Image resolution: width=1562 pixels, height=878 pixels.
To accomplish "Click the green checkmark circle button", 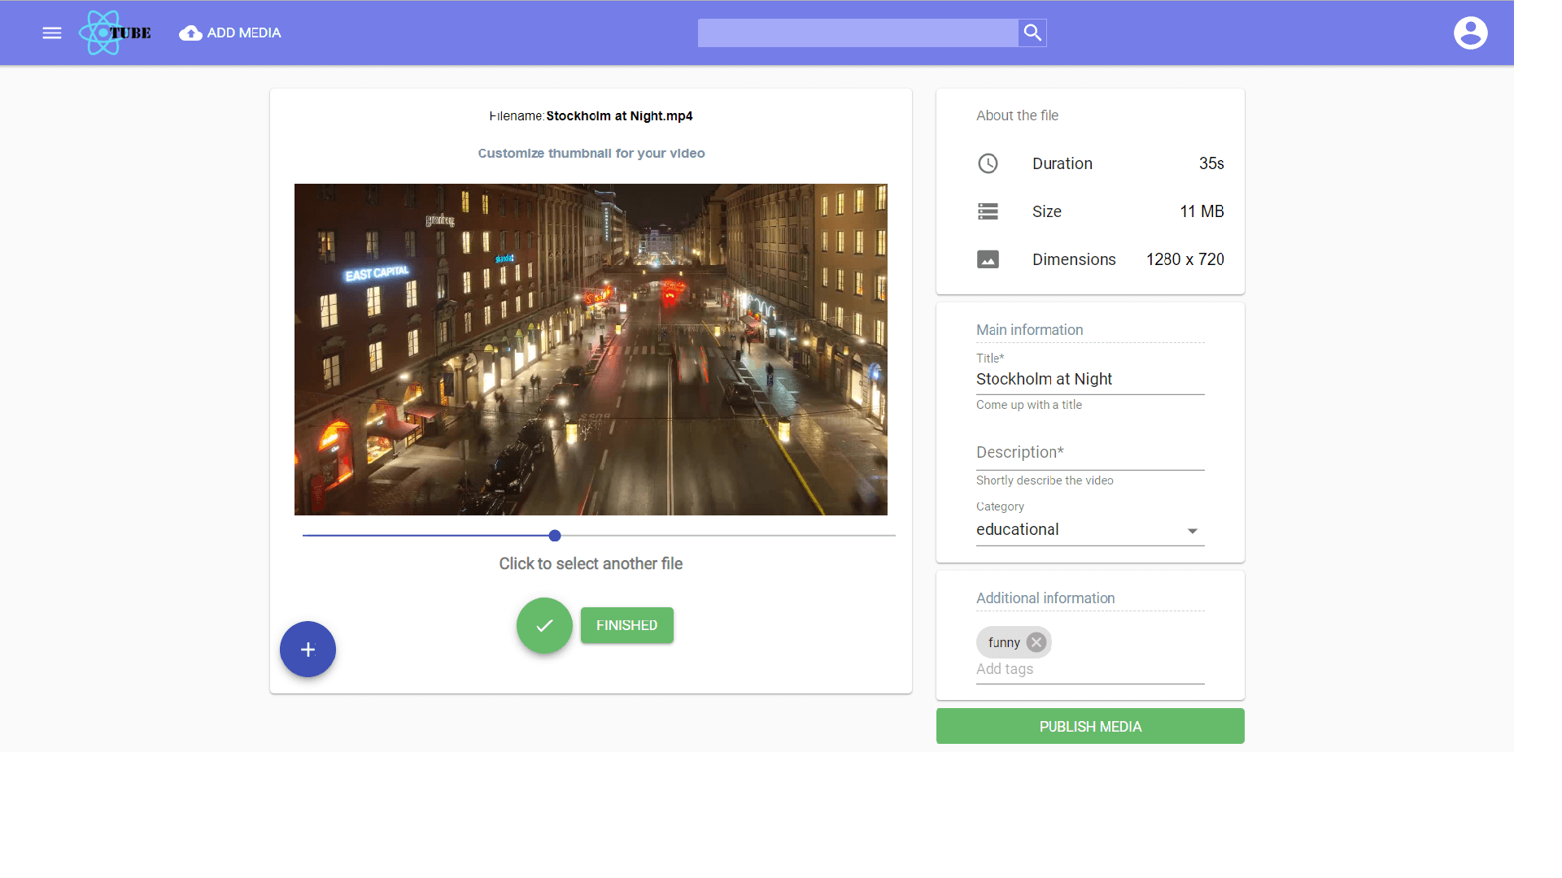I will (x=544, y=625).
